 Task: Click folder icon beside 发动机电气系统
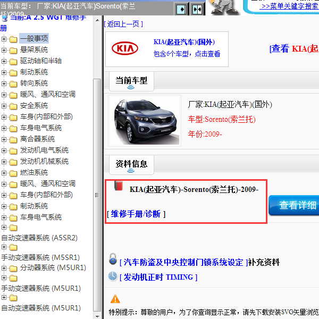tap(13, 151)
